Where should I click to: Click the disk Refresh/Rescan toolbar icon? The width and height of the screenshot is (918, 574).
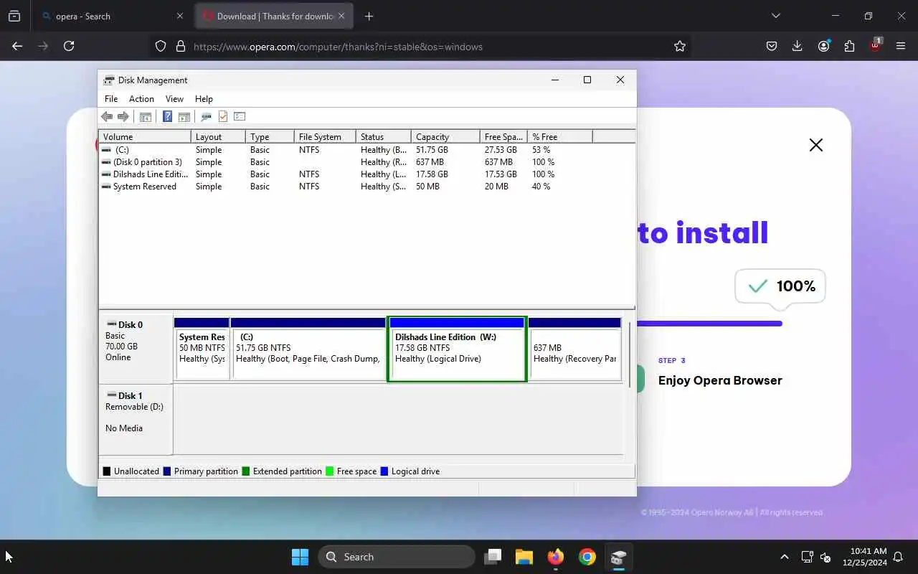(x=206, y=116)
